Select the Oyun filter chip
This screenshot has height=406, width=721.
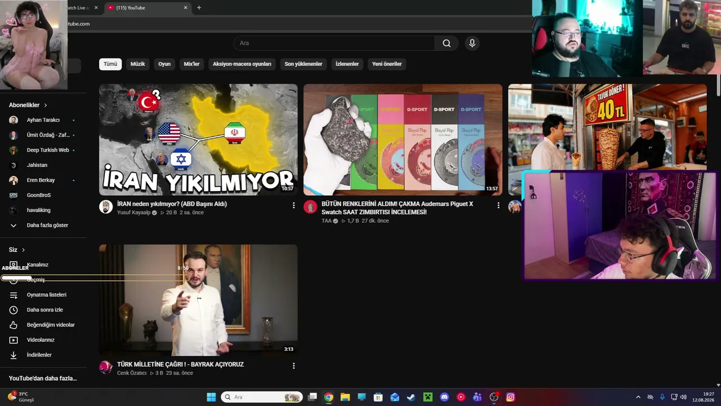(x=164, y=64)
